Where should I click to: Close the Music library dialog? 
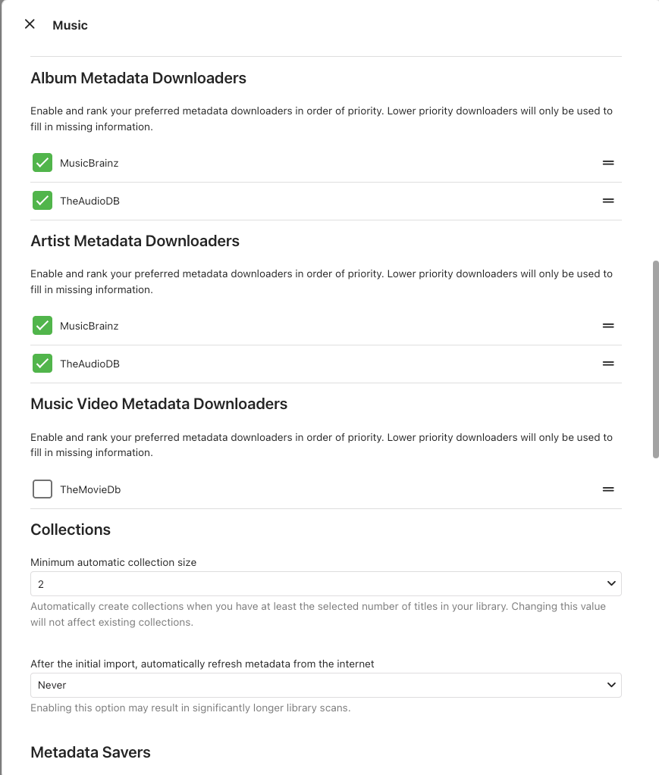(x=30, y=24)
